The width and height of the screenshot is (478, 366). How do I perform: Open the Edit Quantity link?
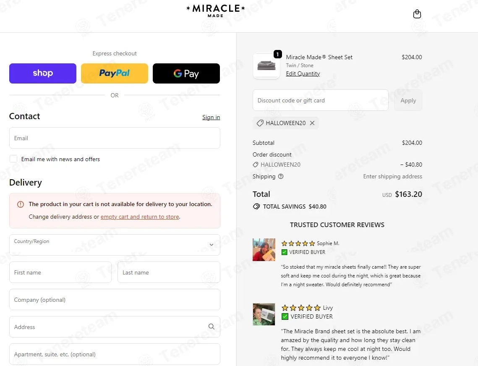pyautogui.click(x=303, y=73)
